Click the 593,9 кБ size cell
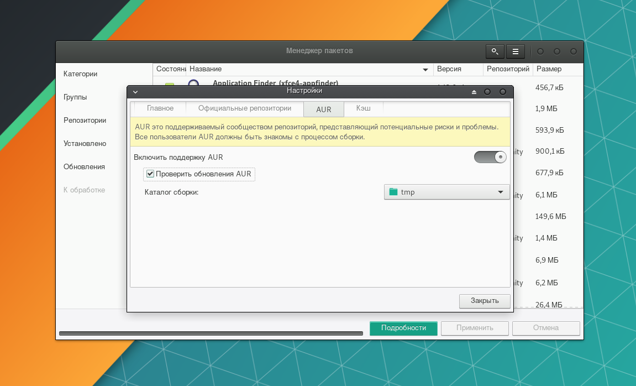Viewport: 636px width, 386px height. tap(550, 131)
